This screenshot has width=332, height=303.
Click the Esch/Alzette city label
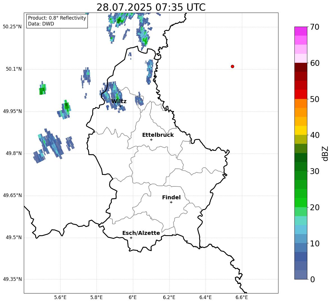point(141,233)
